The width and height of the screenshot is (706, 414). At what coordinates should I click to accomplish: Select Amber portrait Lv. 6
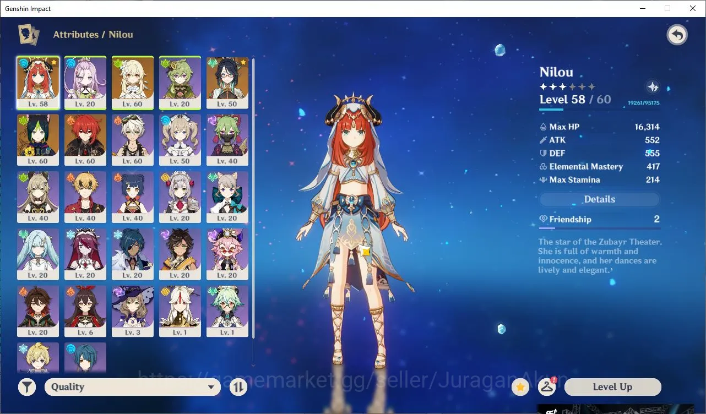85,312
